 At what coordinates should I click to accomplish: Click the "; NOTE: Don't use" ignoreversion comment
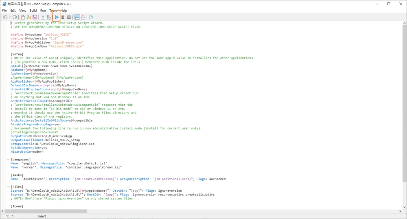click(72, 198)
